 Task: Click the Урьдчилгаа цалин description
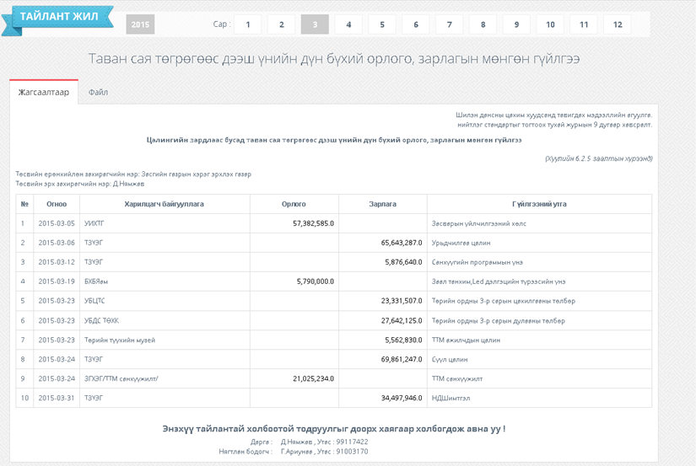pyautogui.click(x=461, y=243)
